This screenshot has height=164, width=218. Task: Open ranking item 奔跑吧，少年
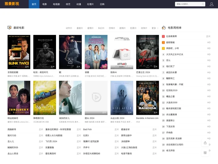(173, 48)
